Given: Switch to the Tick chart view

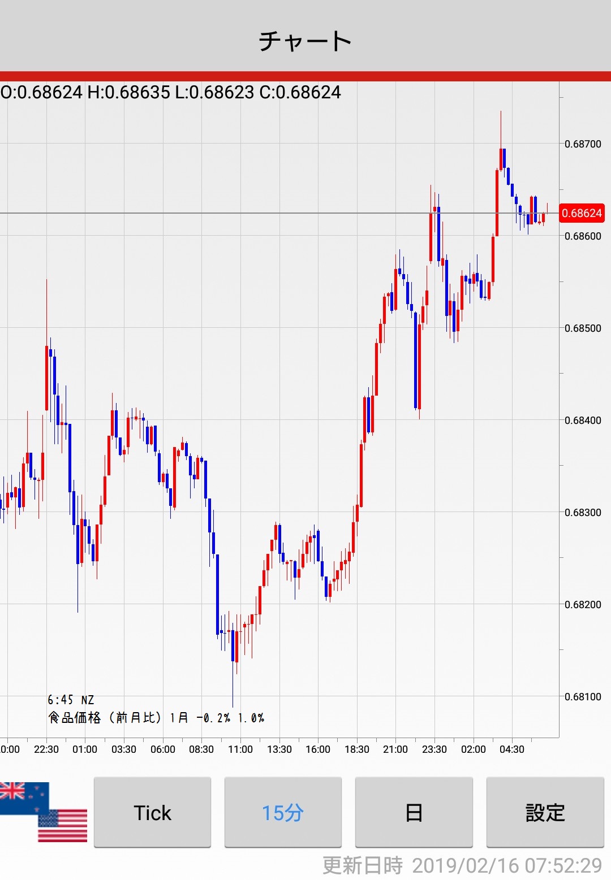Looking at the screenshot, I should pyautogui.click(x=152, y=812).
